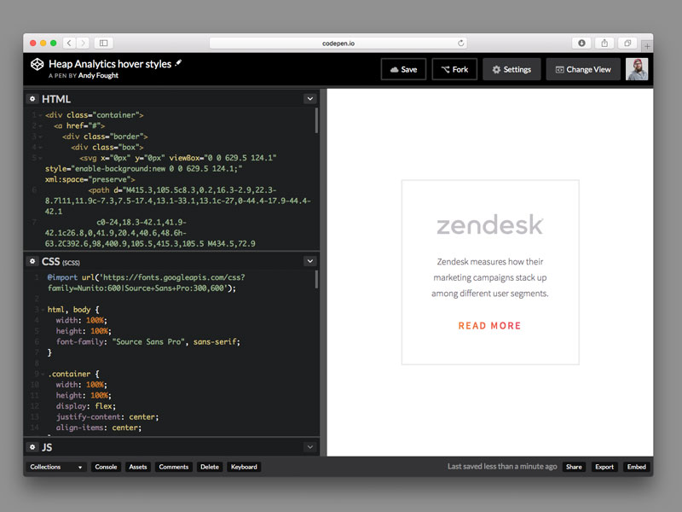
Task: Open the user avatar profile menu
Action: coord(637,69)
